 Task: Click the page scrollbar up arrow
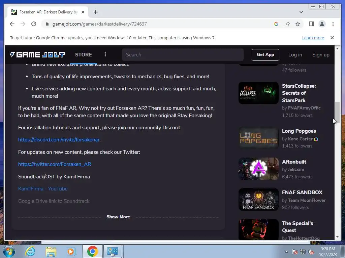coord(337,48)
